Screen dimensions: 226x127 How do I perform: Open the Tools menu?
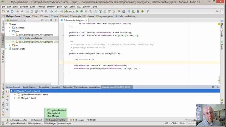72,7
